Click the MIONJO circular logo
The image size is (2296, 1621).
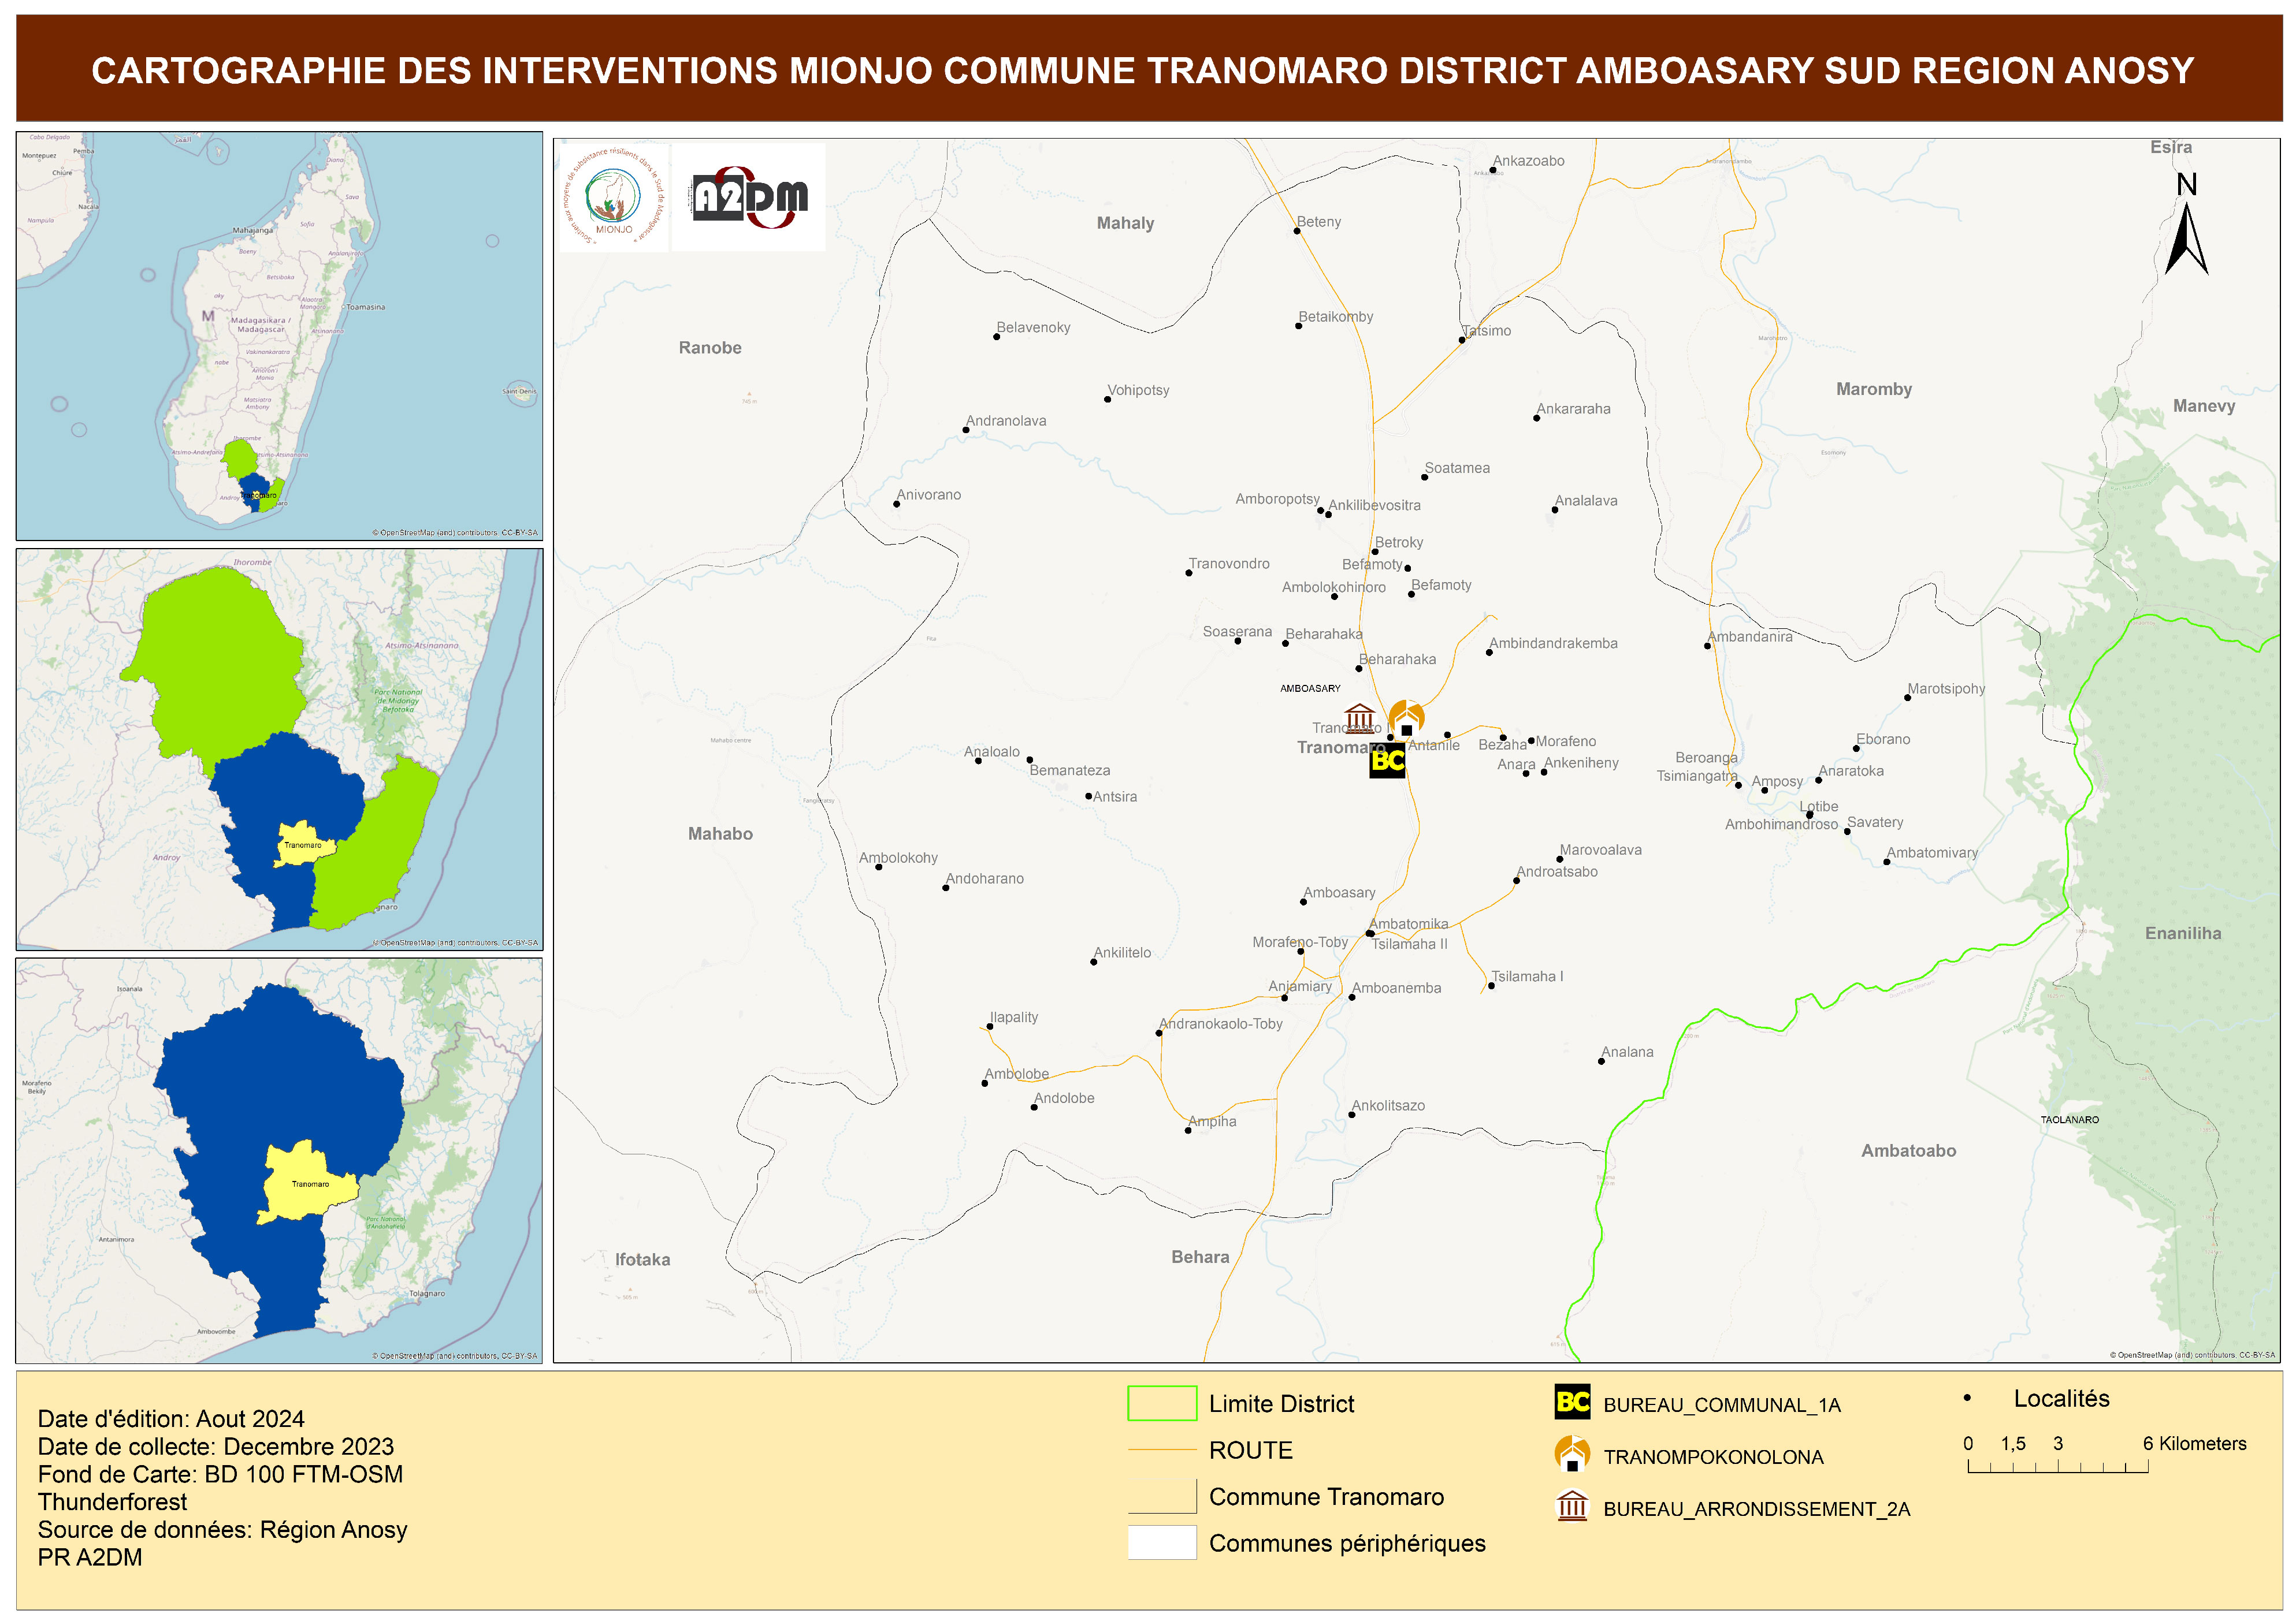tap(613, 197)
